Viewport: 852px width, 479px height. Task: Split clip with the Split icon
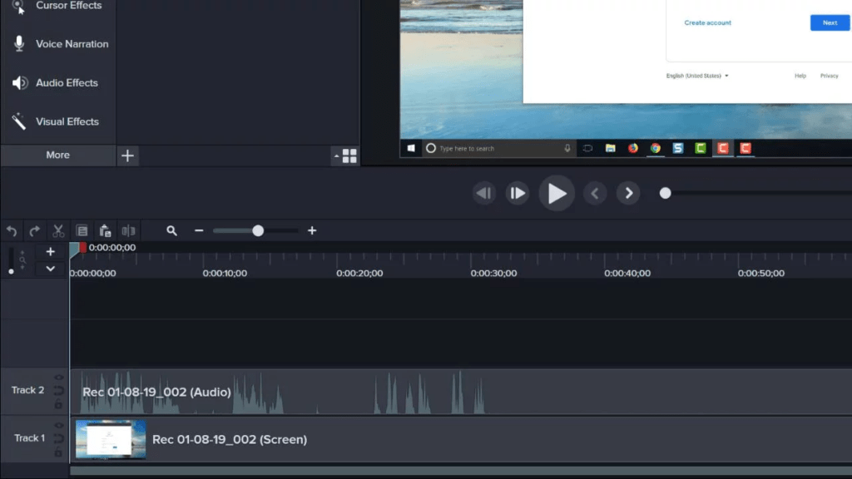[128, 231]
